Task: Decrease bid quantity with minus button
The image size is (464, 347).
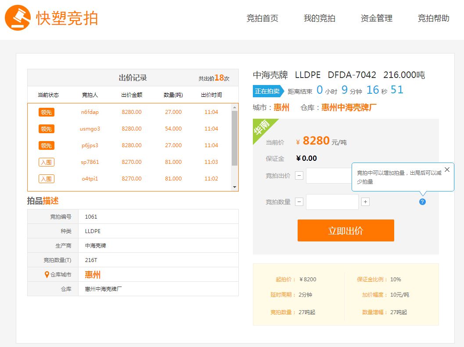Action: pyautogui.click(x=299, y=202)
